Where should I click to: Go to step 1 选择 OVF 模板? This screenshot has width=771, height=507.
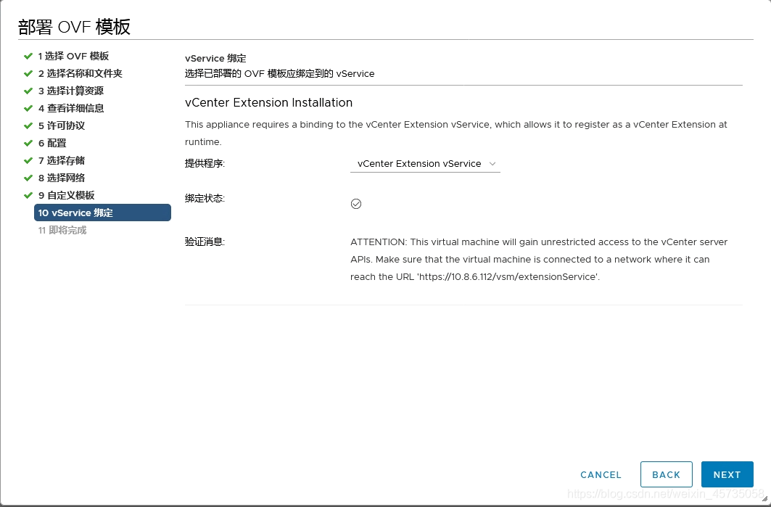click(73, 56)
